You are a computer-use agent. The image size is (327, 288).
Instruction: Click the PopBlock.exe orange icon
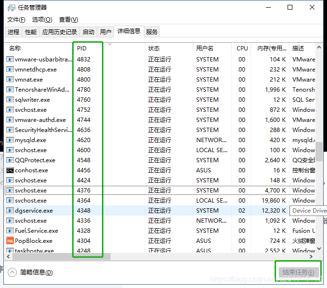pyautogui.click(x=10, y=241)
